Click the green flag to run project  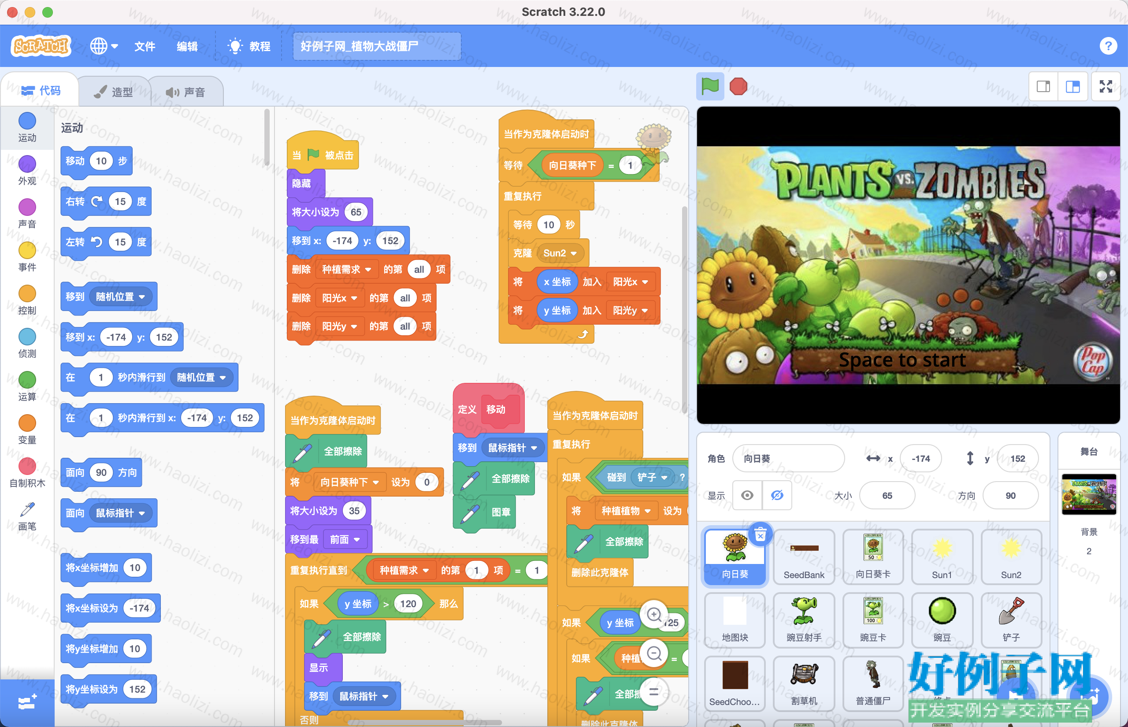point(710,86)
